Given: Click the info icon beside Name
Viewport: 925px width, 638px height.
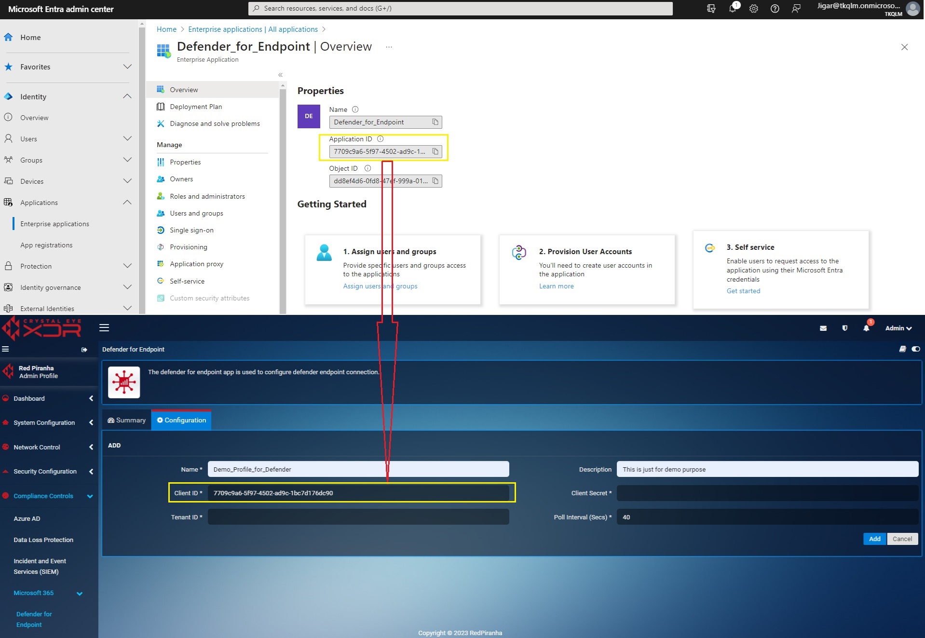Looking at the screenshot, I should (x=355, y=109).
